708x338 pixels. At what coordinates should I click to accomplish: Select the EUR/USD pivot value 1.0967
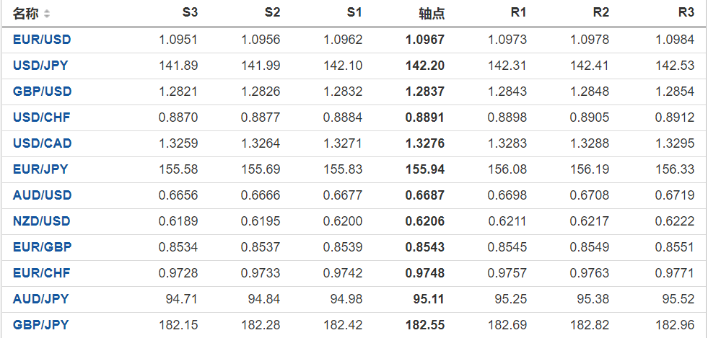[x=425, y=40]
